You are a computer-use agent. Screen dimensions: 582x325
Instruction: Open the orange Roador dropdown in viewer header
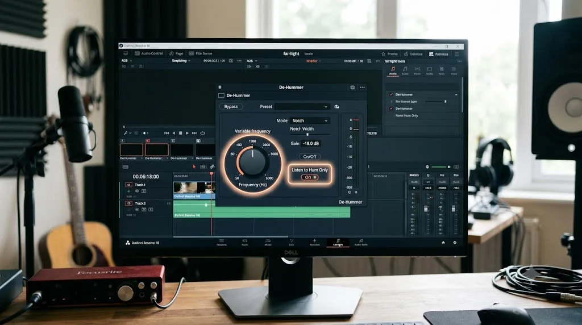point(313,61)
